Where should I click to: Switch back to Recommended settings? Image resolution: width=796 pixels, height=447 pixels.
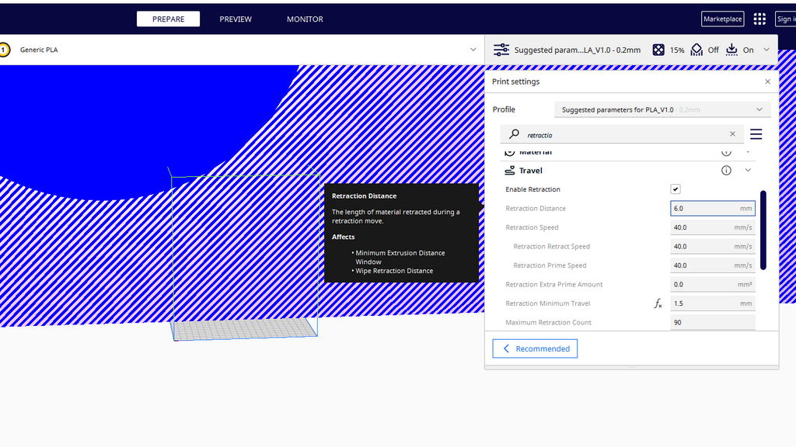pos(535,348)
